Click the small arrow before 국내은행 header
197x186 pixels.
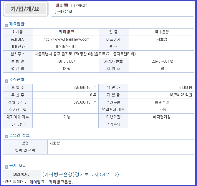[x=55, y=13]
